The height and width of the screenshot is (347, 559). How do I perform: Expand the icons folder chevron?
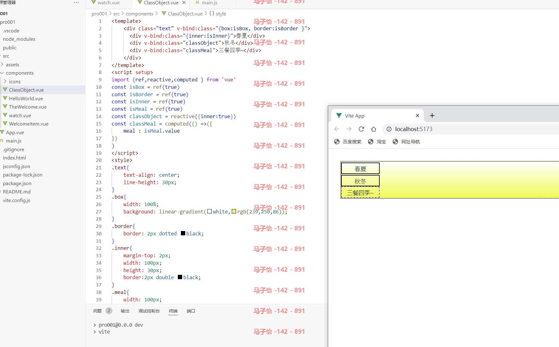[5, 81]
